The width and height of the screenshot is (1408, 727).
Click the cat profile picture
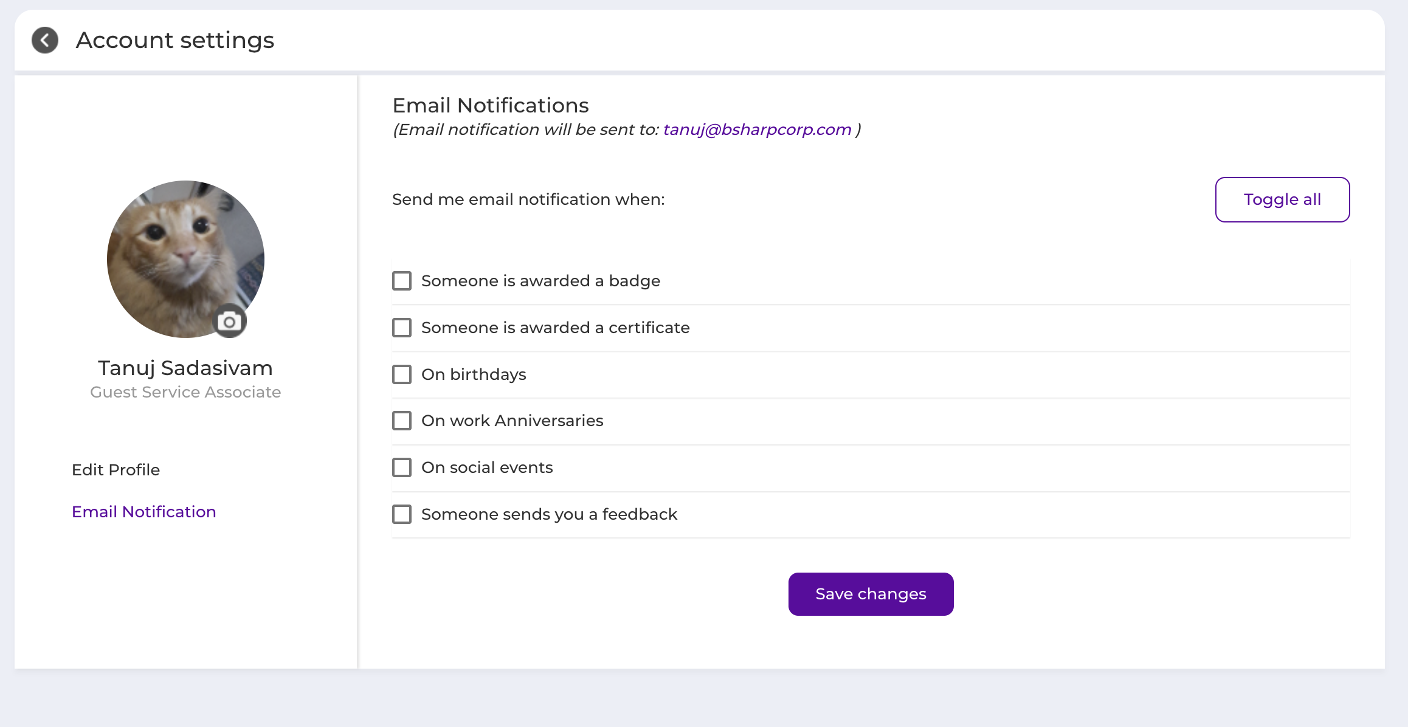click(x=185, y=259)
